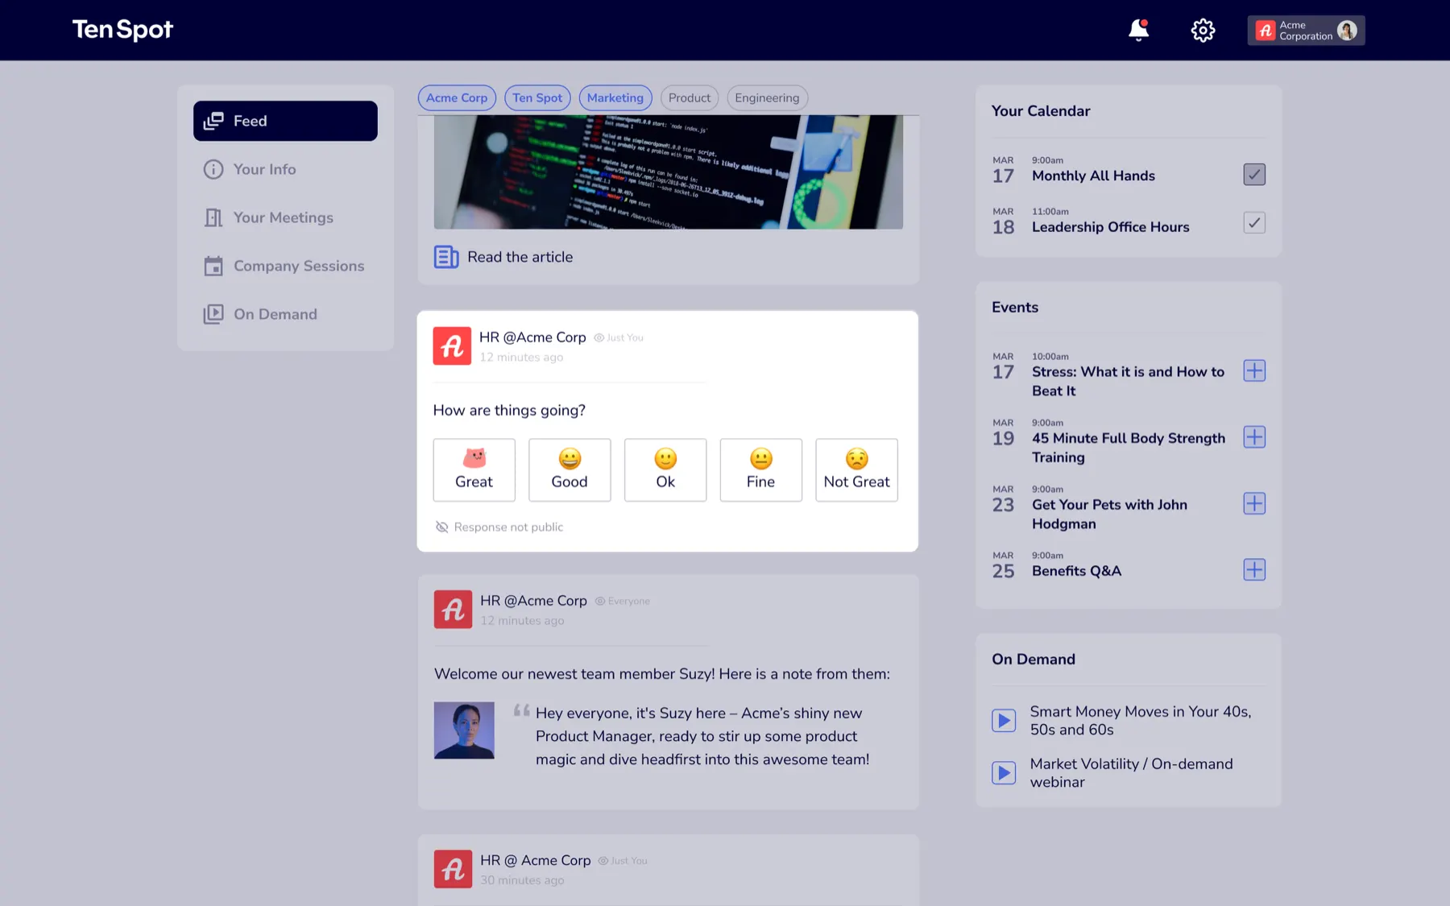This screenshot has width=1450, height=906.
Task: Answer Not Great in the poll
Action: (856, 470)
